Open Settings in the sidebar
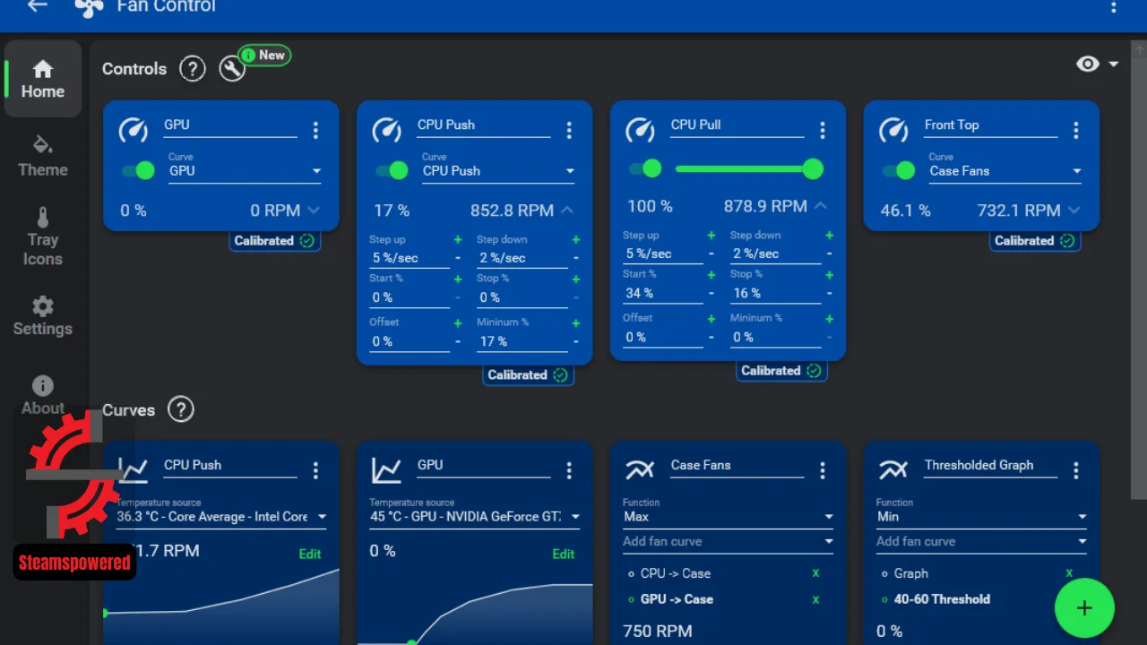Viewport: 1147px width, 645px height. [43, 317]
